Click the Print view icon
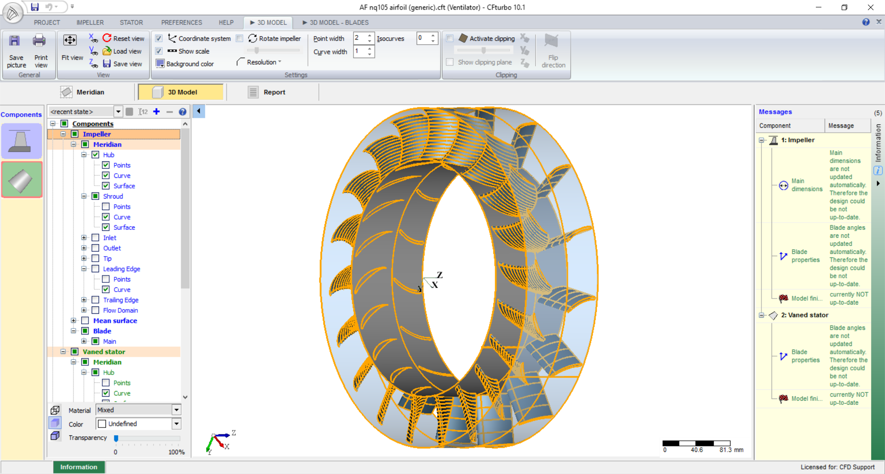The height and width of the screenshot is (474, 885). point(40,41)
